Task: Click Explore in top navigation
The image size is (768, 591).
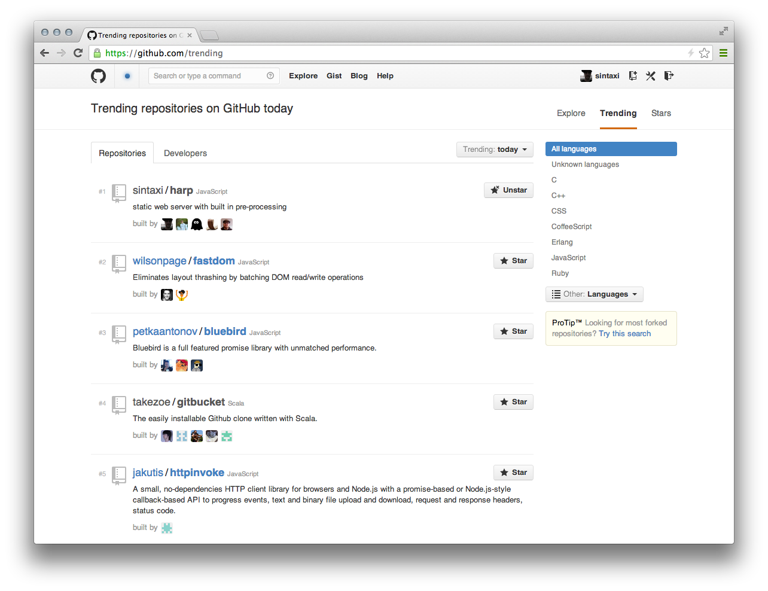Action: (x=303, y=76)
